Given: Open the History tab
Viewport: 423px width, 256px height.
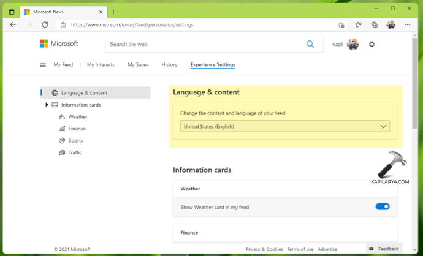Looking at the screenshot, I should point(169,65).
